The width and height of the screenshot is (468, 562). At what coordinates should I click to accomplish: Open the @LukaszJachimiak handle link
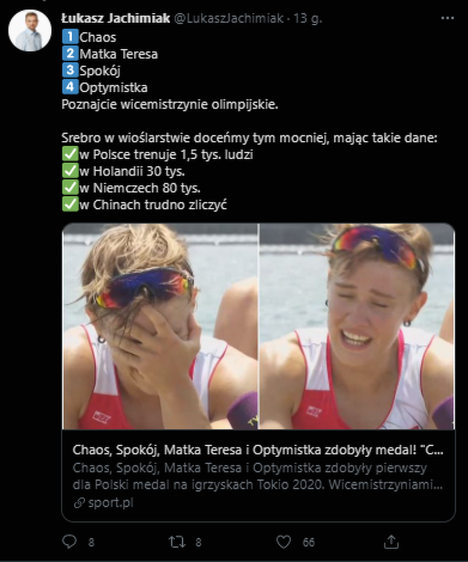click(229, 18)
